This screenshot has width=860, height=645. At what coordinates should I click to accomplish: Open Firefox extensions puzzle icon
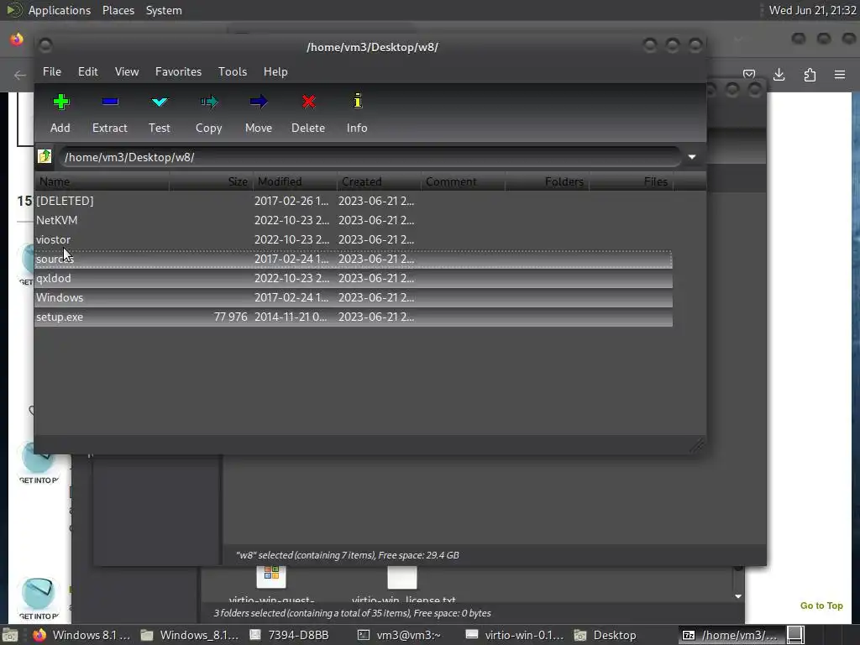[810, 75]
